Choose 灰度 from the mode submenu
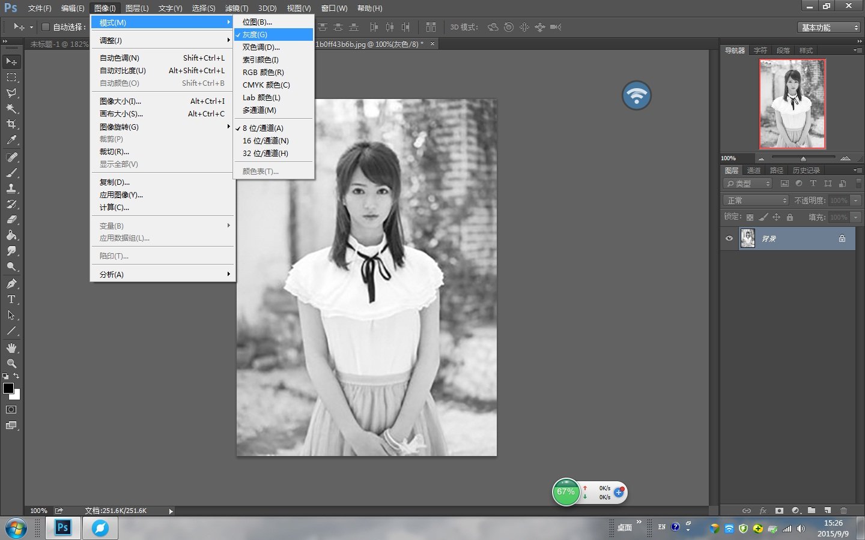The height and width of the screenshot is (540, 865). coord(258,34)
